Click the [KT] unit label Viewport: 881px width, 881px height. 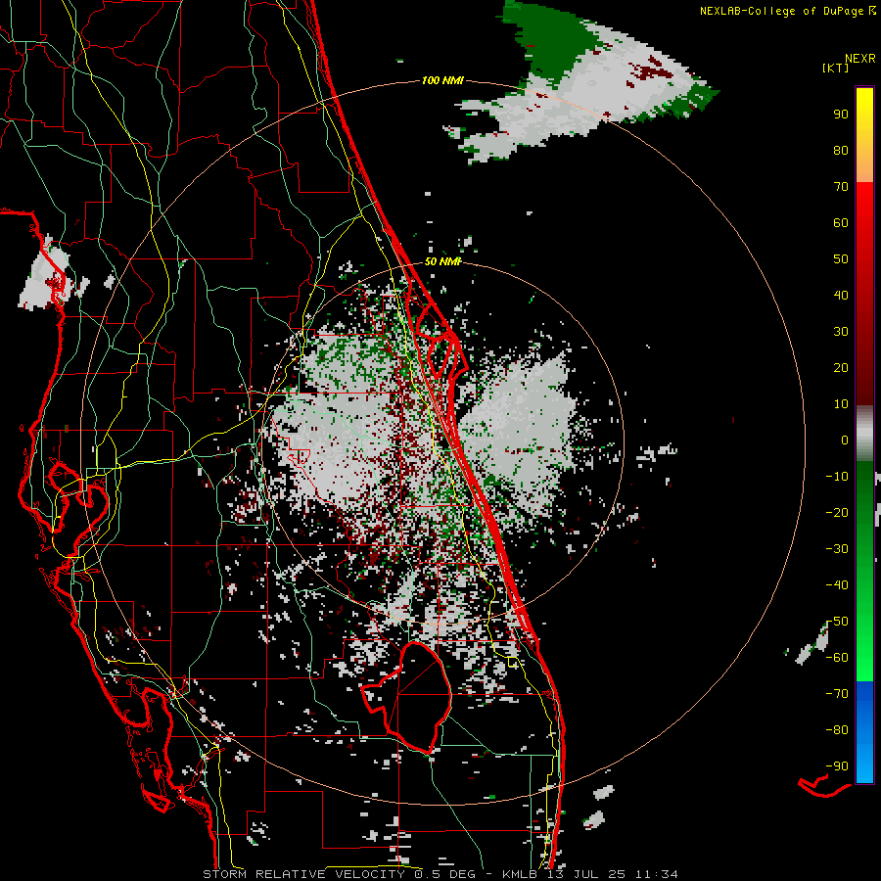(836, 68)
